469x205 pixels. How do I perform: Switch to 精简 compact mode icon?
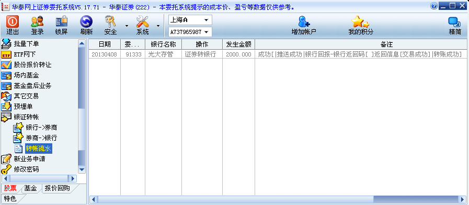455,22
